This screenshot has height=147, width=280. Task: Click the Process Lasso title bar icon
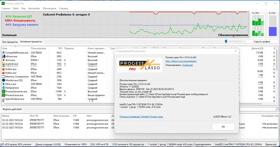tap(3, 3)
